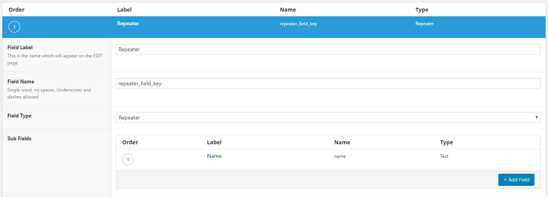Open the Name sub field link
Screen dimensions: 548x197
tap(214, 156)
